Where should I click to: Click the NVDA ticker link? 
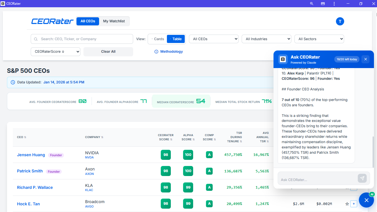[89, 157]
